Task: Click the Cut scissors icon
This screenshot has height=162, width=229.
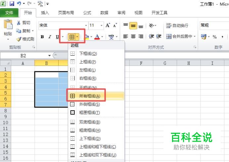Action: (x=19, y=23)
